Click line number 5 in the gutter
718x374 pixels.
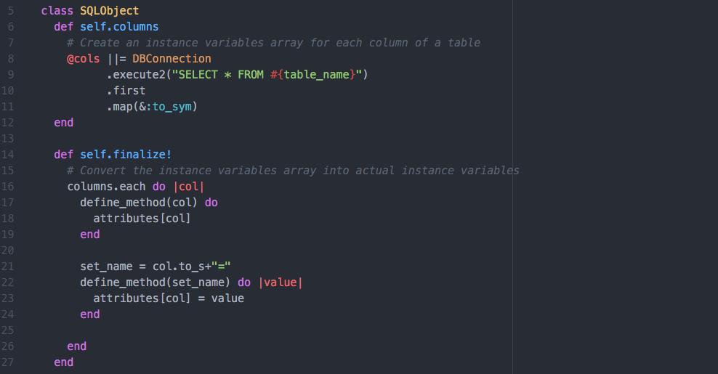click(11, 11)
